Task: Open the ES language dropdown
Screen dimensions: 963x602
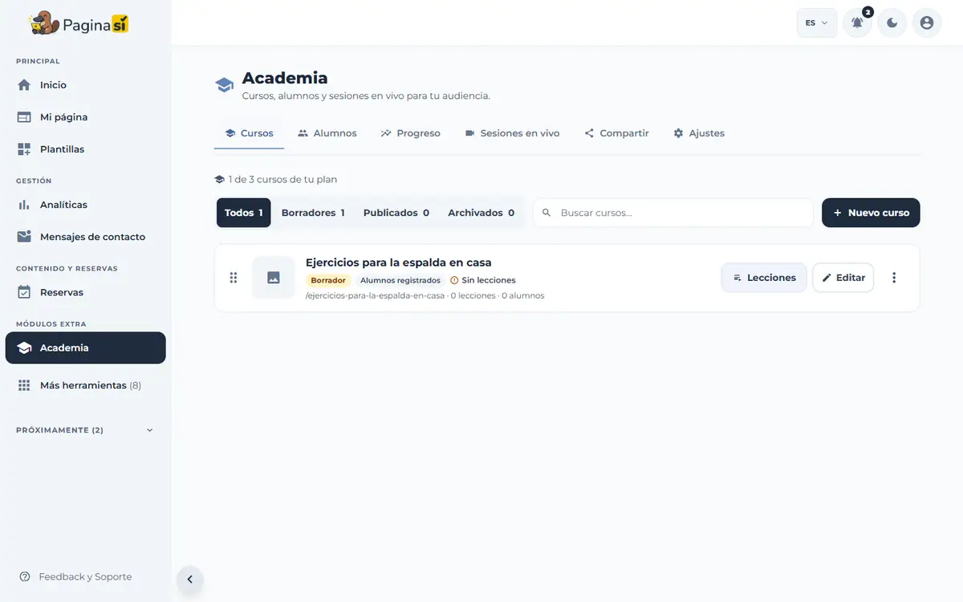Action: 817,23
